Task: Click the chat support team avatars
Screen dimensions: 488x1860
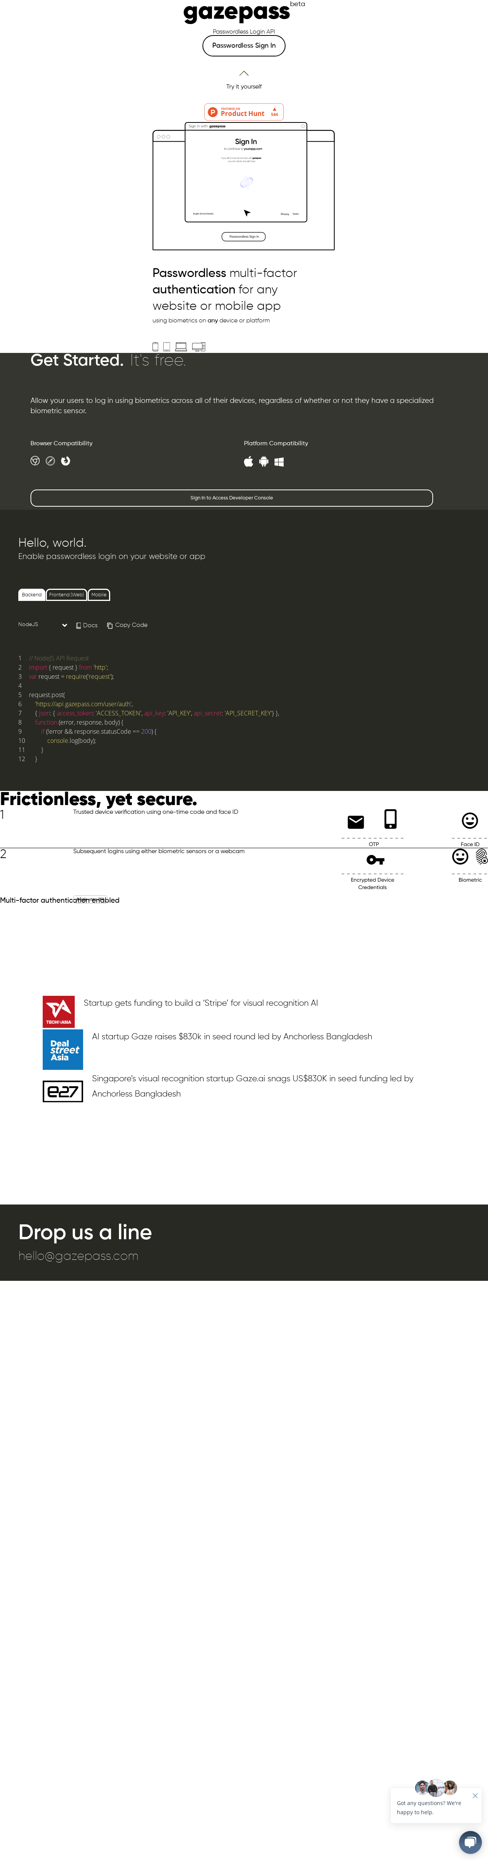Action: (x=436, y=1788)
